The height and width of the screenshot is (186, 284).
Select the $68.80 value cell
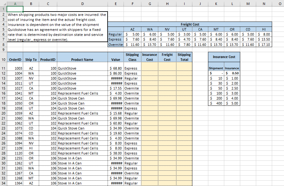point(116,68)
